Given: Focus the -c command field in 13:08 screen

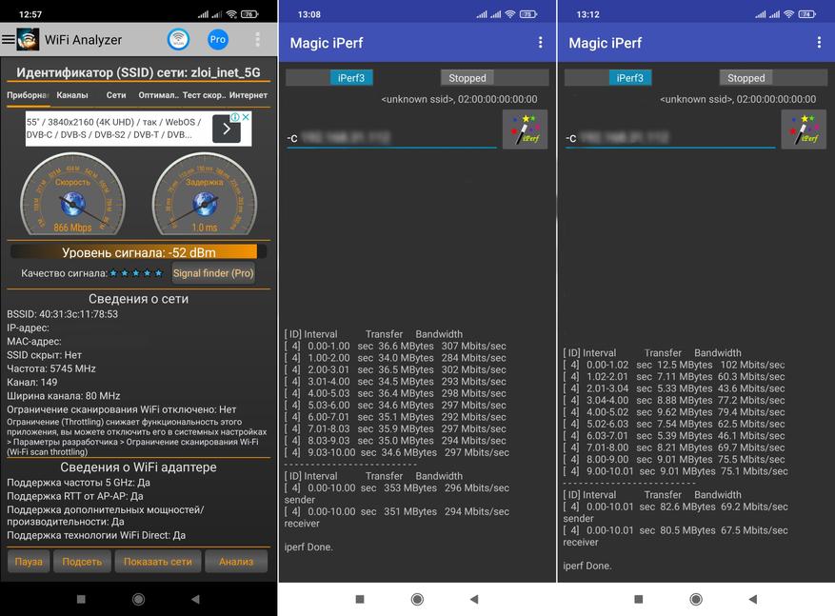Looking at the screenshot, I should [391, 137].
